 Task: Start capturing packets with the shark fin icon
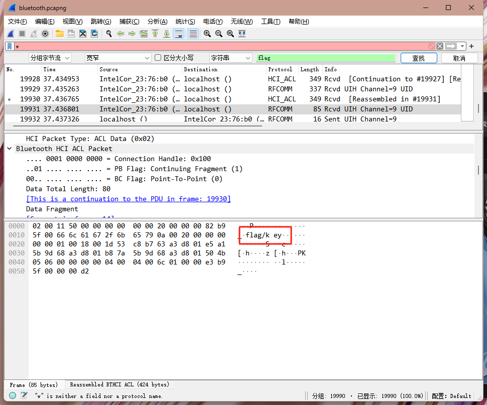tap(11, 34)
